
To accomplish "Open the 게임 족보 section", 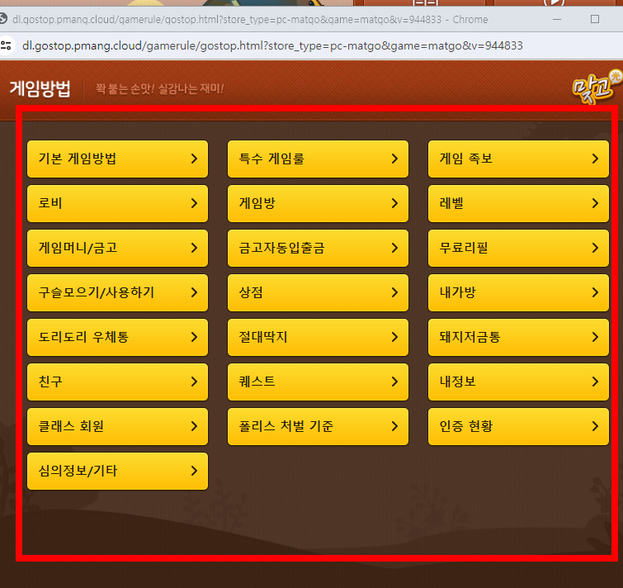I will pyautogui.click(x=518, y=159).
